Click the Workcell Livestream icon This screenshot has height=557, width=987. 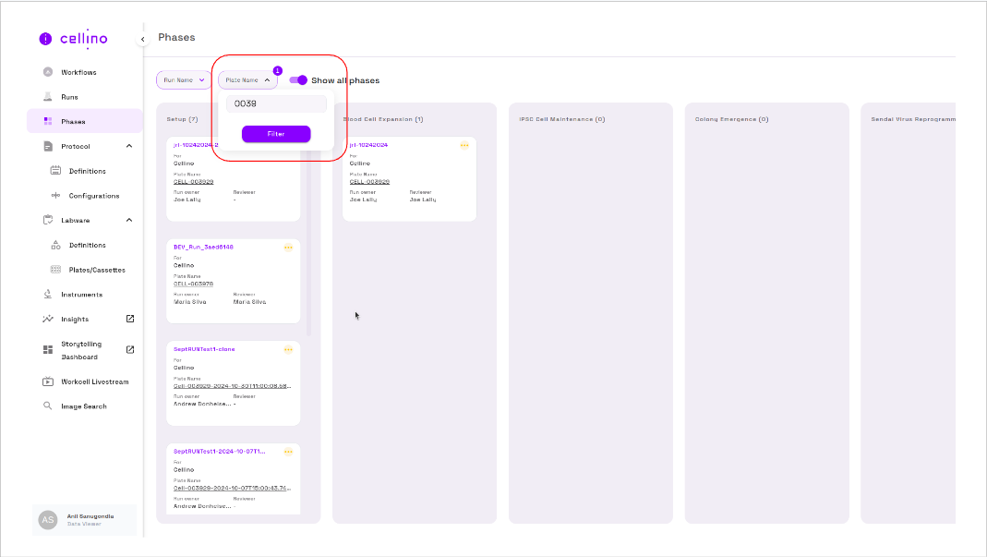(48, 381)
